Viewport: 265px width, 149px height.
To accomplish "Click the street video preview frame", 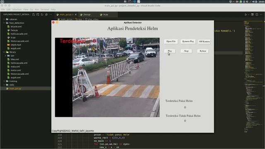I will pos(107,77).
